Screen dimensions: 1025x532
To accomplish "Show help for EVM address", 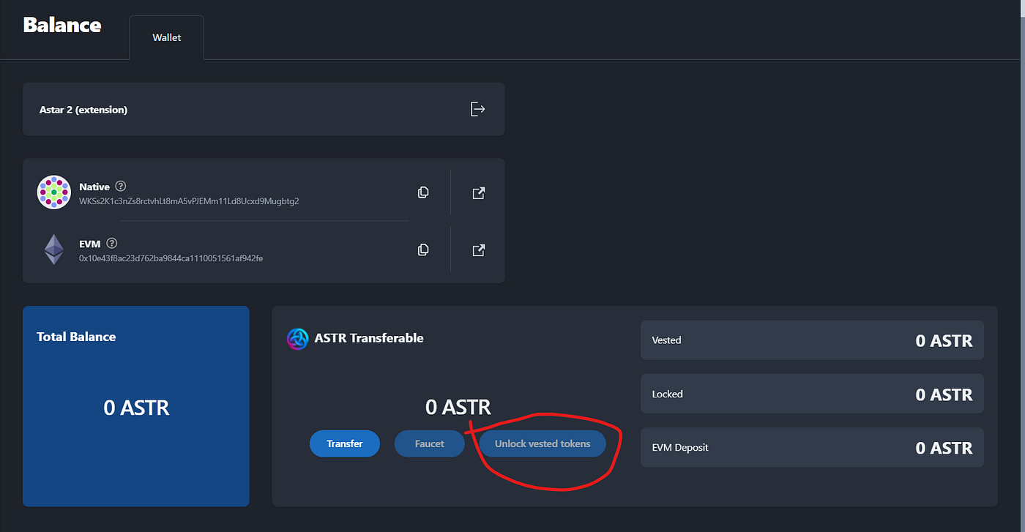I will click(x=112, y=243).
